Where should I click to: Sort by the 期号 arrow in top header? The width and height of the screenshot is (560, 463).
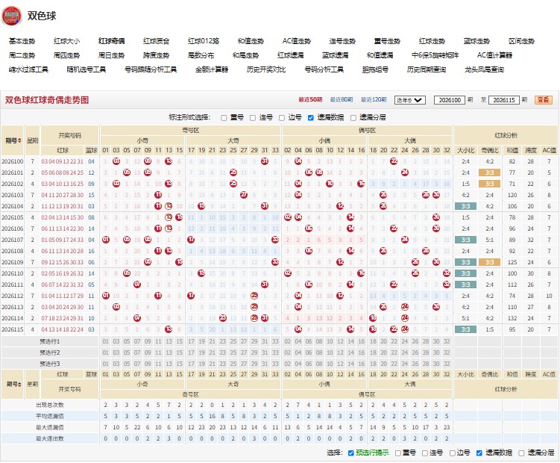(19, 140)
